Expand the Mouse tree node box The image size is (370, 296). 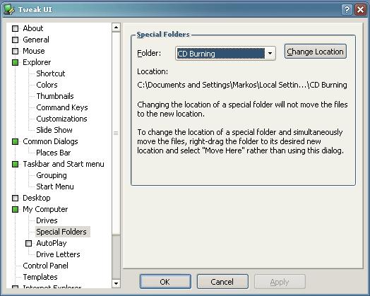(15, 51)
